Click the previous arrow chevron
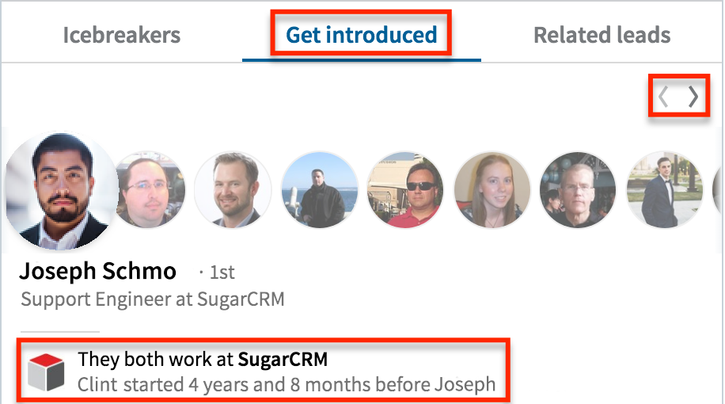 pyautogui.click(x=664, y=97)
